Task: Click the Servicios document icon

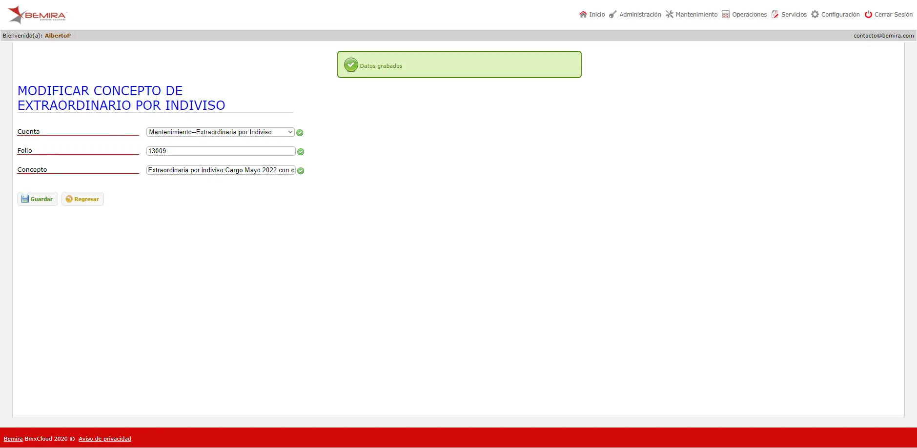Action: pos(775,14)
